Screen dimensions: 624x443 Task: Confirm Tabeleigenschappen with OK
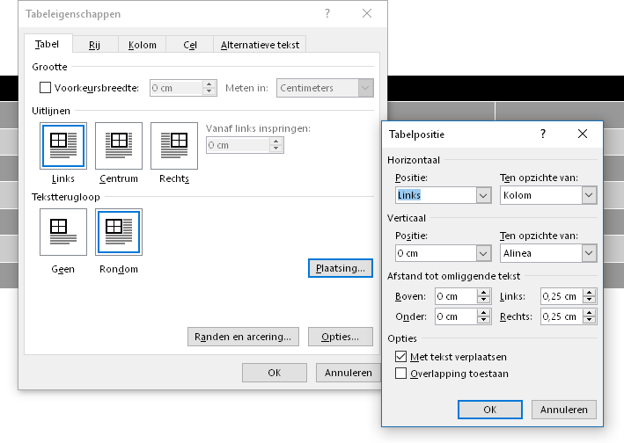[275, 373]
